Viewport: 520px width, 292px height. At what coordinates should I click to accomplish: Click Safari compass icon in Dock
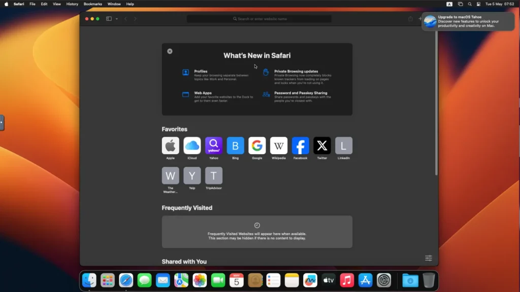point(126,280)
